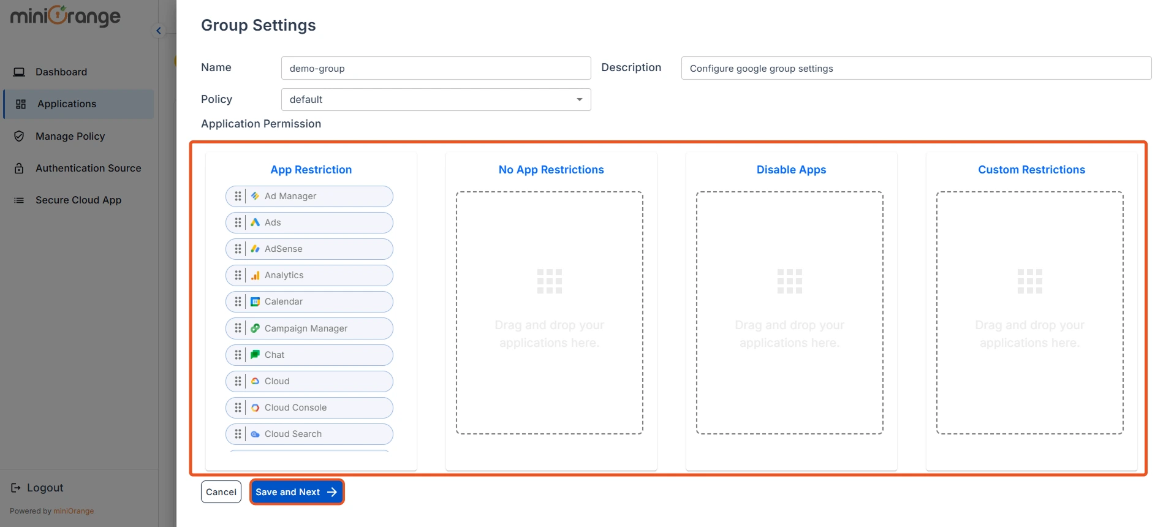This screenshot has height=527, width=1174.
Task: Click the Secure Cloud App list icon
Action: (19, 200)
